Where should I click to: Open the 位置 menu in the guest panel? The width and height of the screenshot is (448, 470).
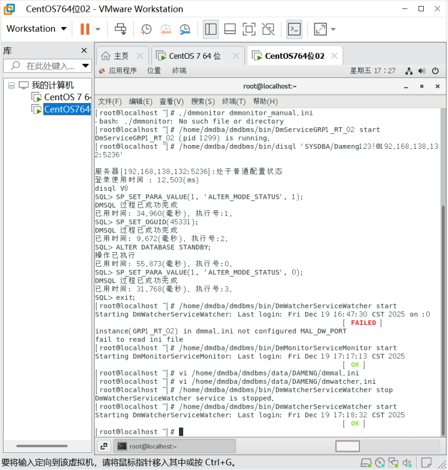point(154,71)
